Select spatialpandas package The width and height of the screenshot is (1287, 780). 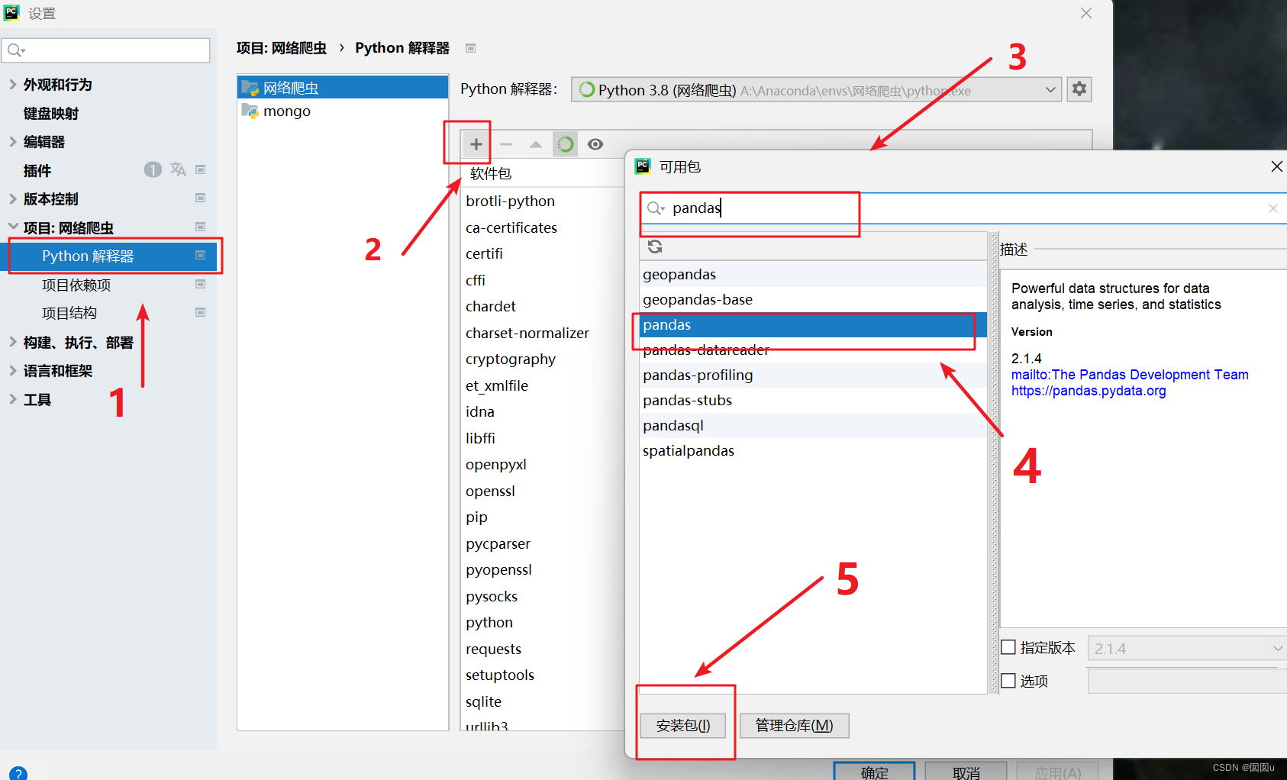pyautogui.click(x=813, y=450)
